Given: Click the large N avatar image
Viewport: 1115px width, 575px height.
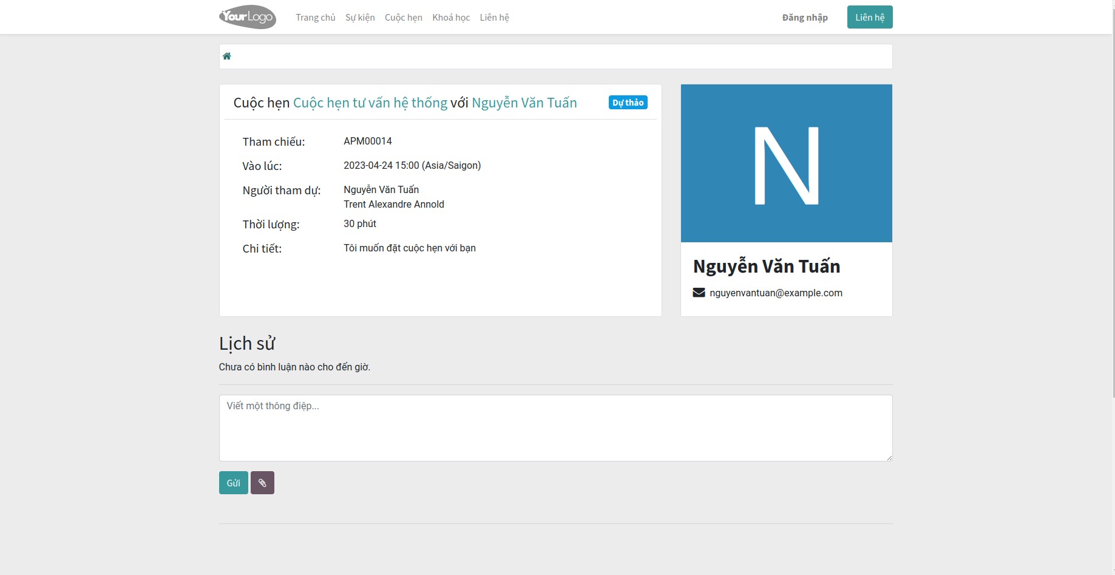Looking at the screenshot, I should coord(786,163).
